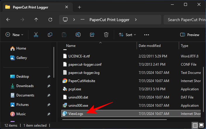Click the Rename icon in toolbar
This screenshot has height=129, width=206.
tap(78, 35)
